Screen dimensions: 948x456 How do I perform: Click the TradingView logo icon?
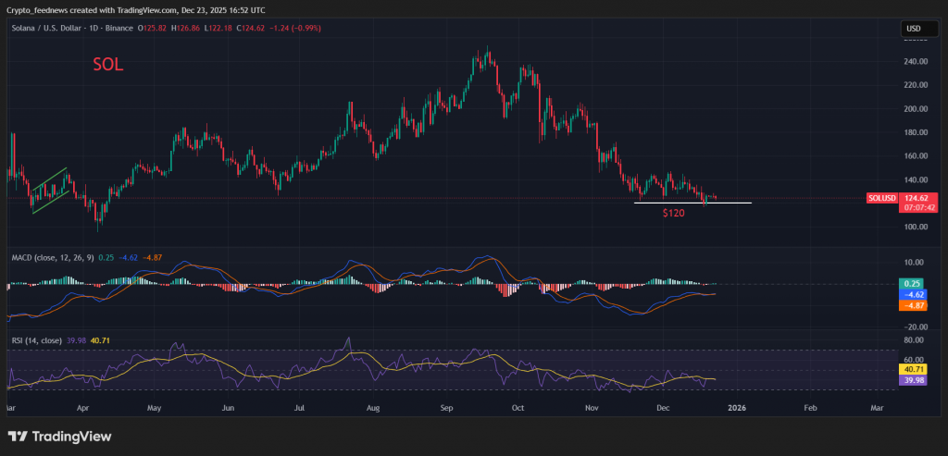coord(19,436)
